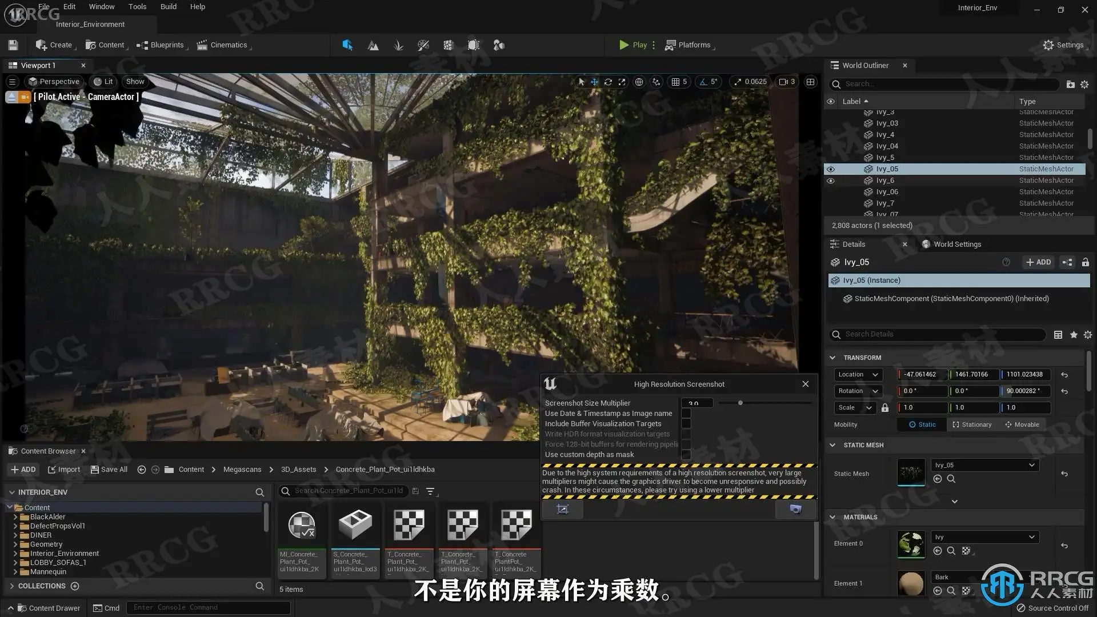Viewport: 1097px width, 617px height.
Task: Collapse the STATIC MESH section
Action: tap(832, 445)
